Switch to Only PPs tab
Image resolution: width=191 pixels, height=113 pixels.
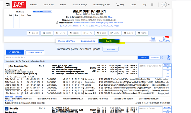[109, 41]
